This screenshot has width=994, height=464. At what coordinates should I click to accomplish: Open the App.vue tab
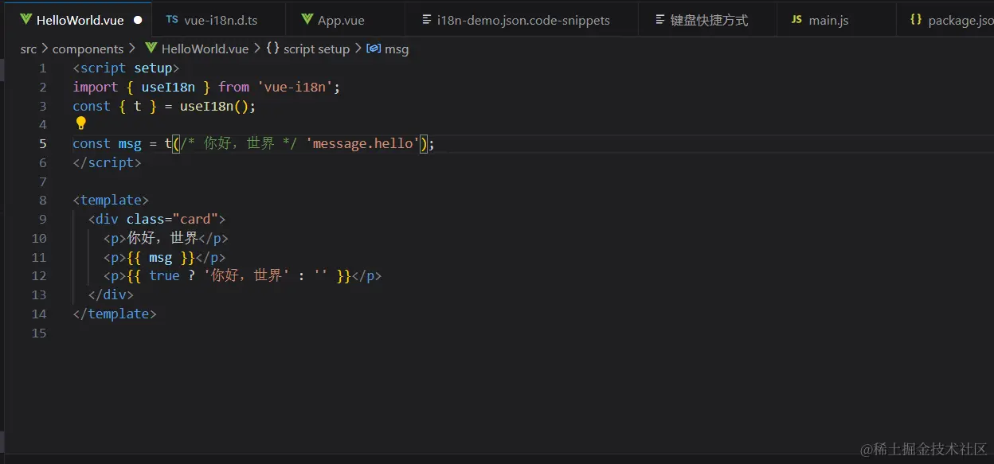pos(345,20)
